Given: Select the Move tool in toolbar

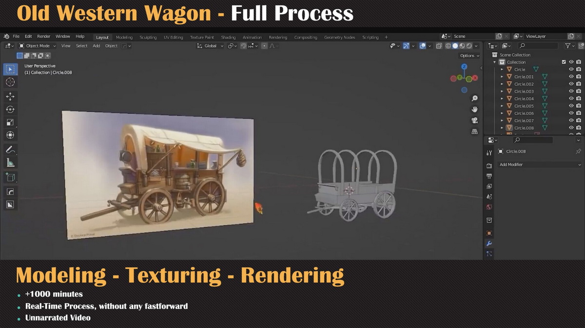Looking at the screenshot, I should pos(10,96).
